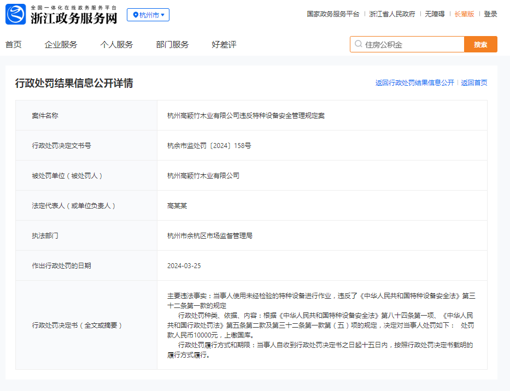Viewport: 510px width, 391px height.
Task: Open the 好差评 nav menu
Action: (x=224, y=45)
